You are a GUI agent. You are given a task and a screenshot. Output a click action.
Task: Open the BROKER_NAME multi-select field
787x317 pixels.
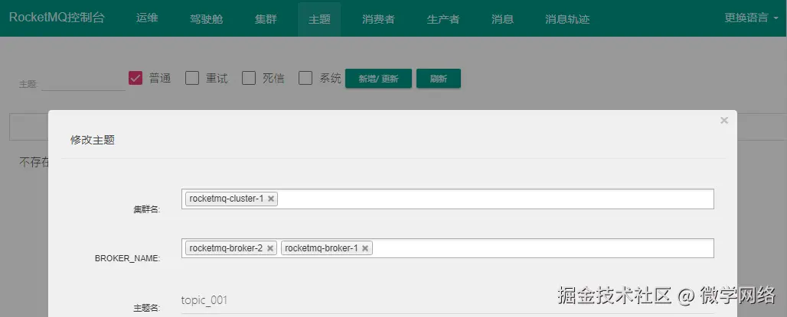pyautogui.click(x=448, y=248)
